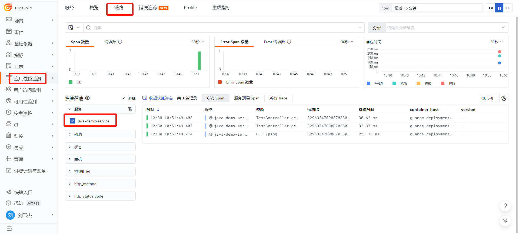This screenshot has height=234, width=519.
Task: Open the 指标 sidebar icon
Action: (9, 55)
